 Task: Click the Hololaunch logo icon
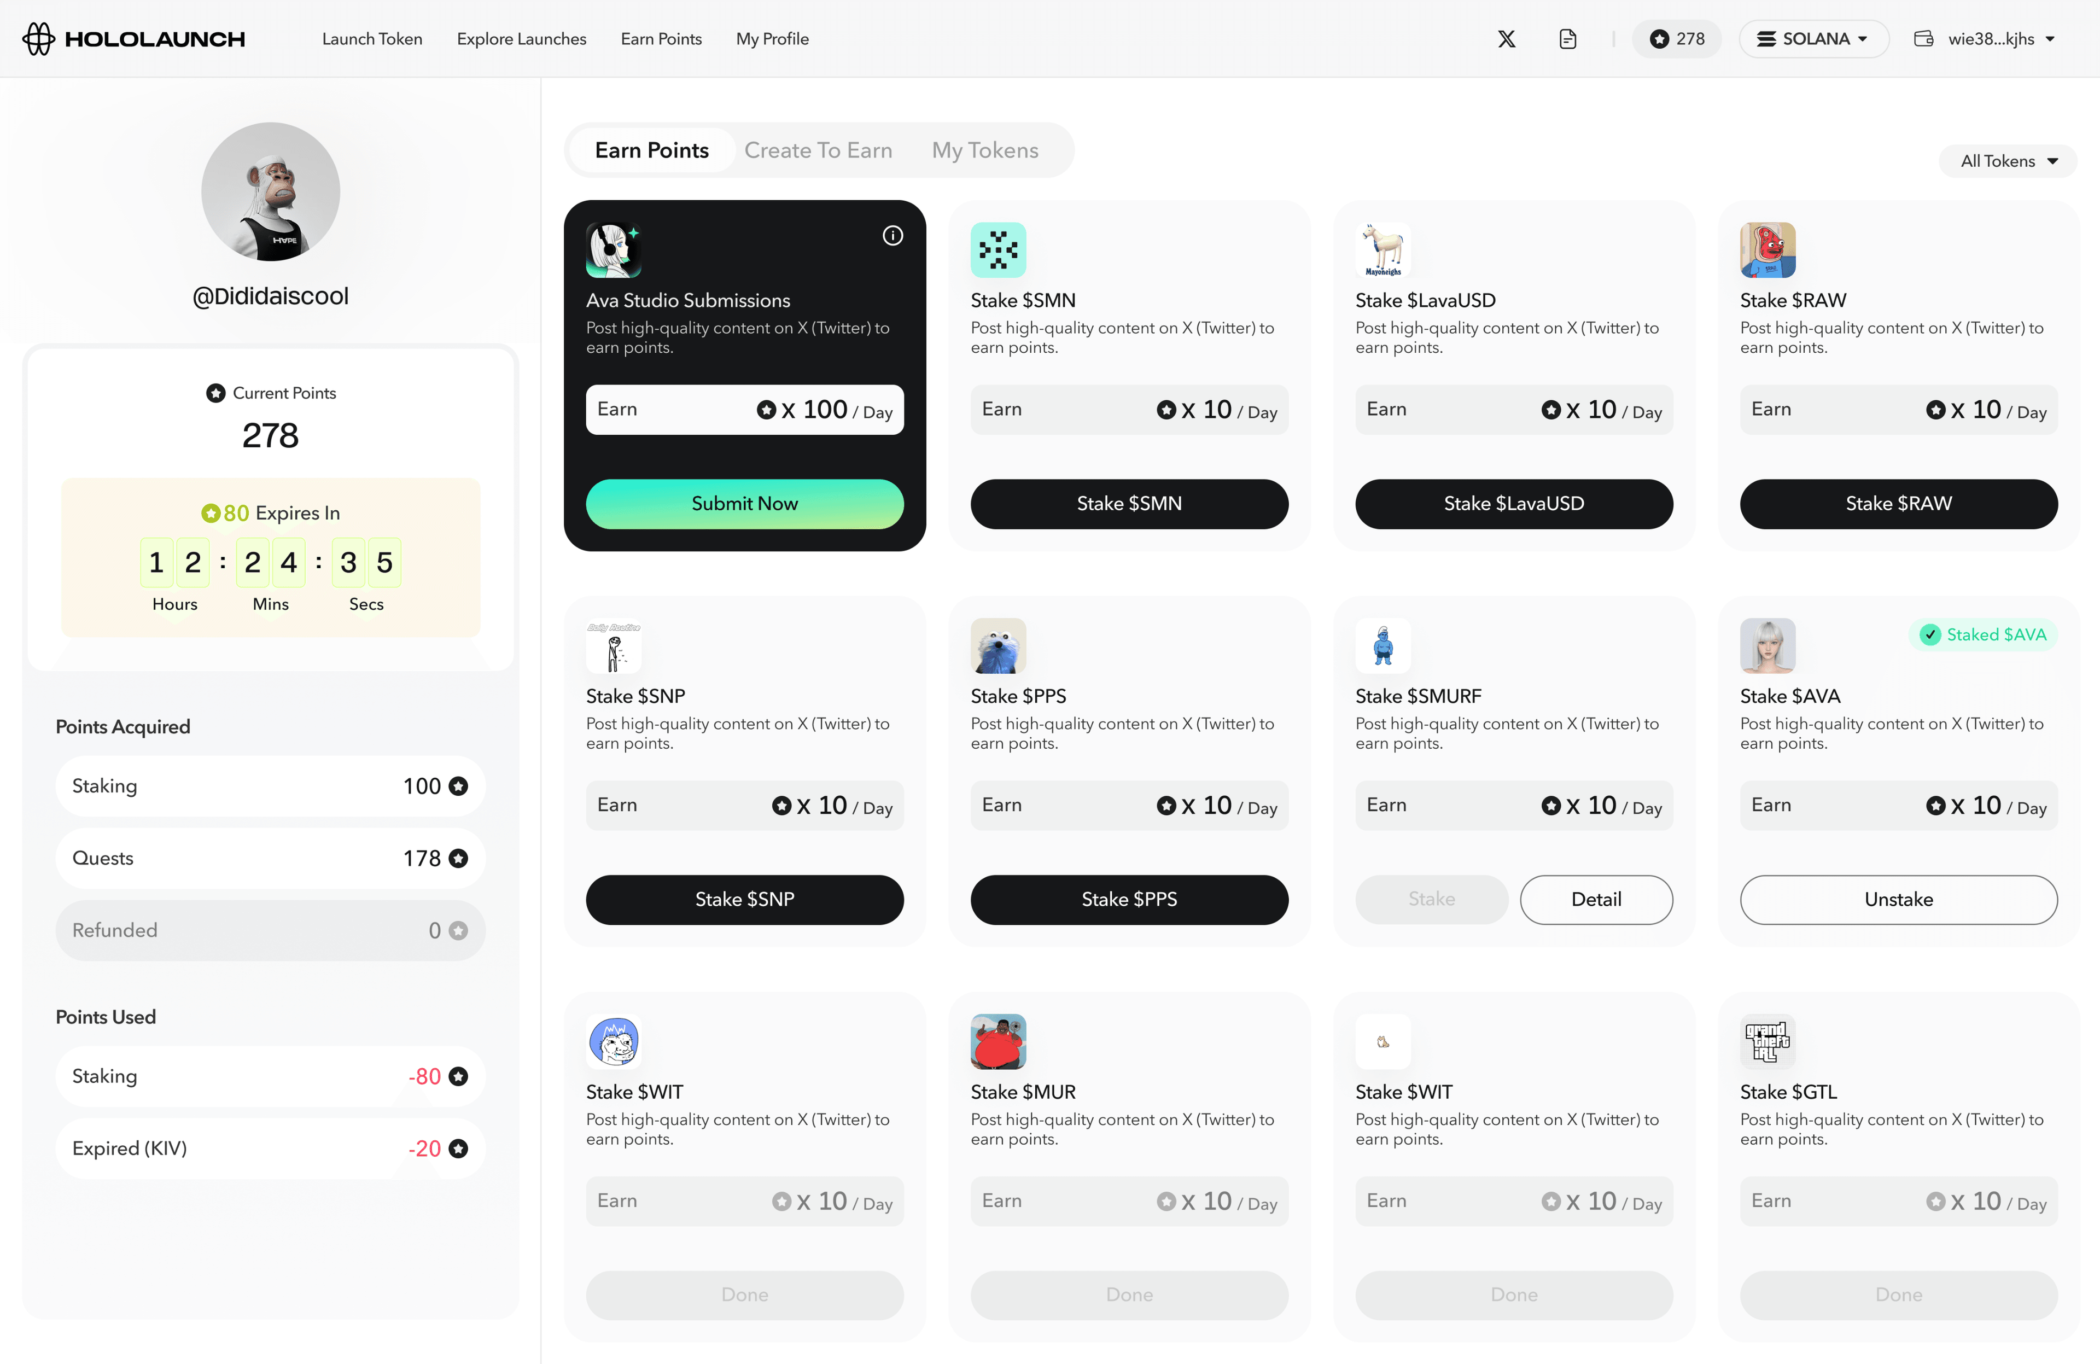[39, 39]
